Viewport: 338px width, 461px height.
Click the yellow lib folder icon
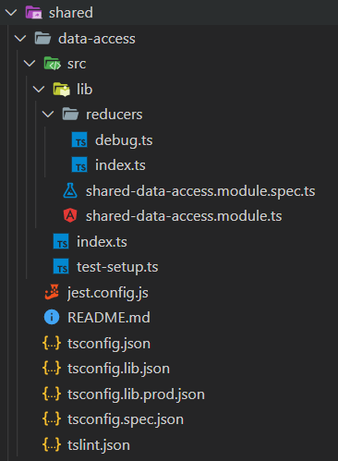[x=62, y=90]
